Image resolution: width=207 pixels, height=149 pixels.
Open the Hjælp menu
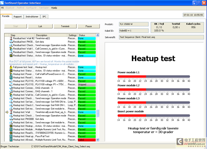pos(54,8)
